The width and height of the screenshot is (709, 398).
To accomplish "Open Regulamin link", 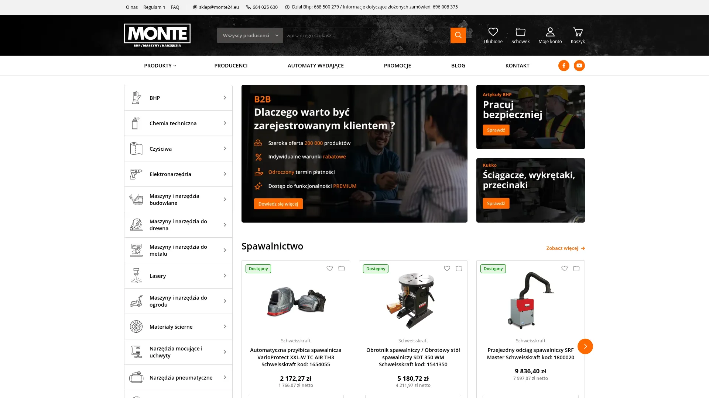I will click(x=154, y=7).
